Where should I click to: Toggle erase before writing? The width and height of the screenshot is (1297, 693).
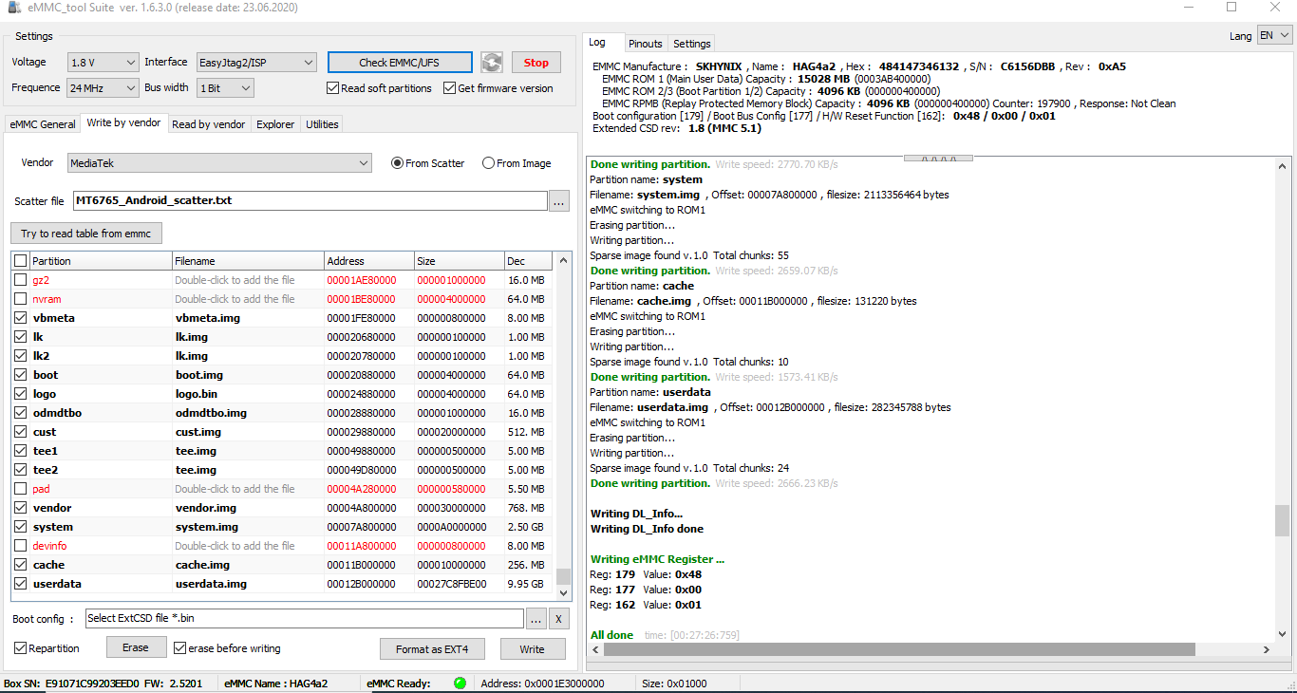179,648
